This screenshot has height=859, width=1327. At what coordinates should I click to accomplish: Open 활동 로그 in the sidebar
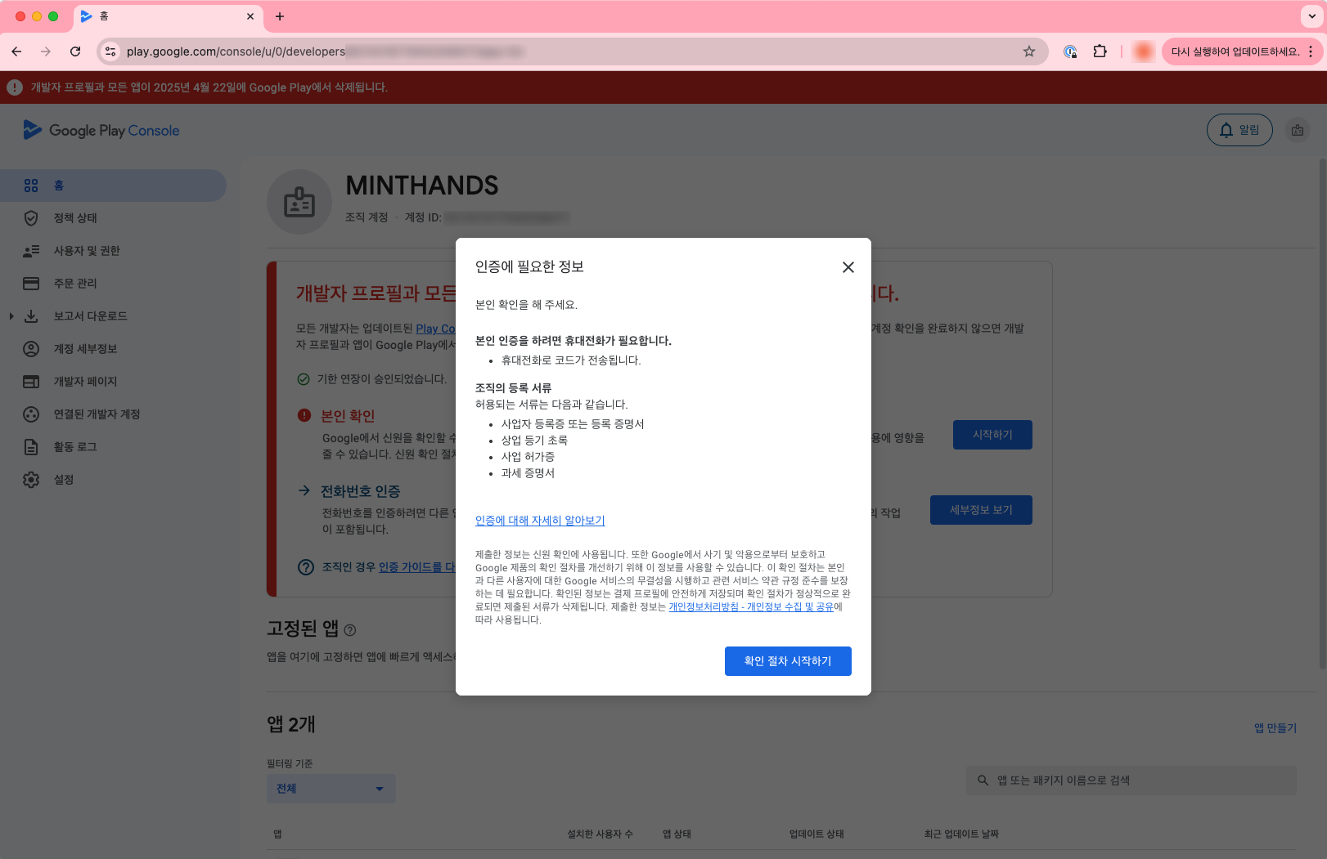click(113, 447)
